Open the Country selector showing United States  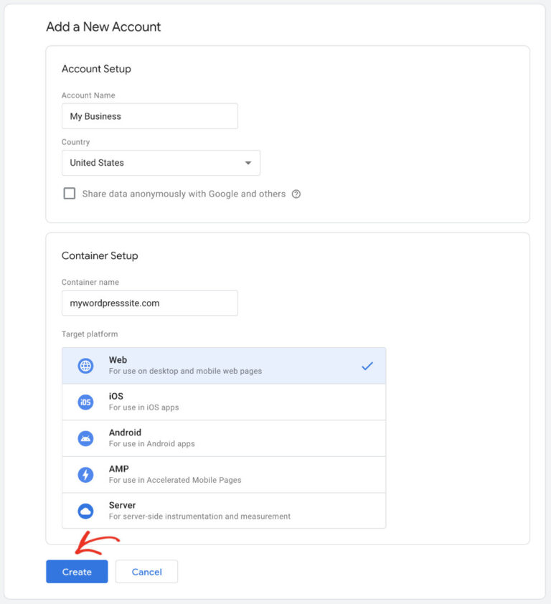click(x=161, y=163)
